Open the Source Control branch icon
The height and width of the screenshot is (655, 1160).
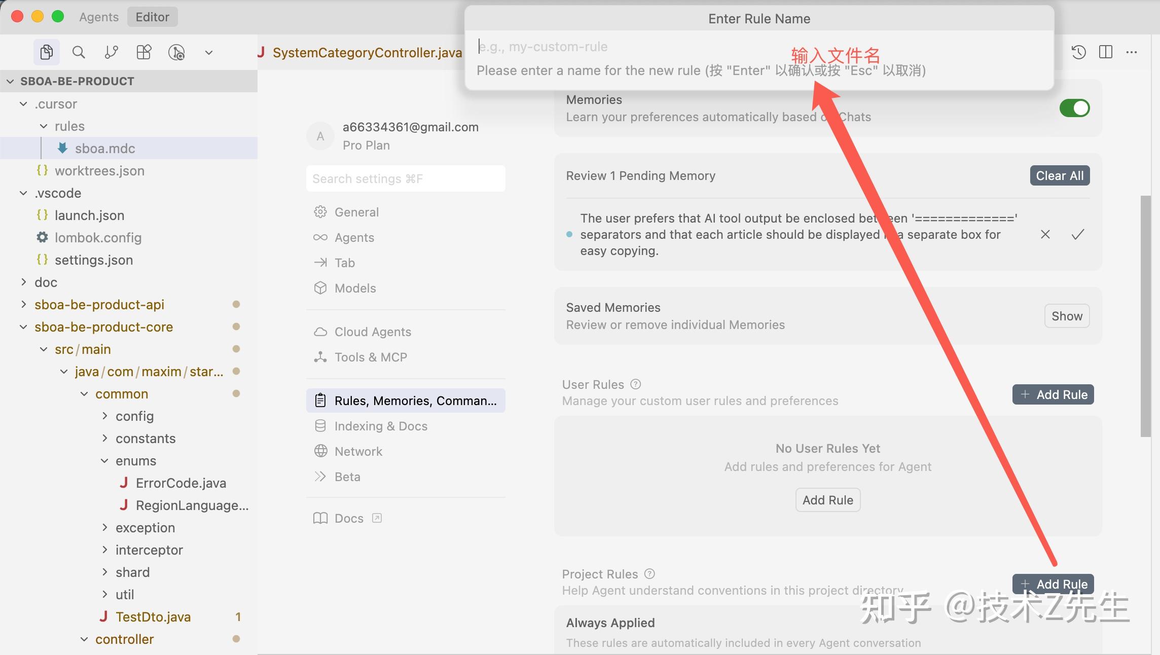[111, 52]
